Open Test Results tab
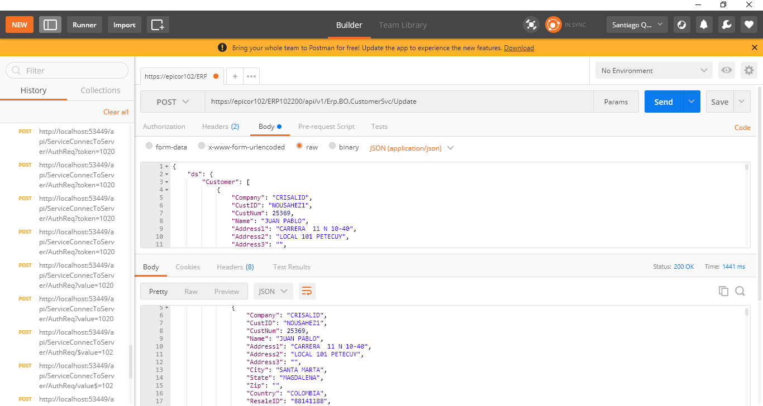 [292, 267]
